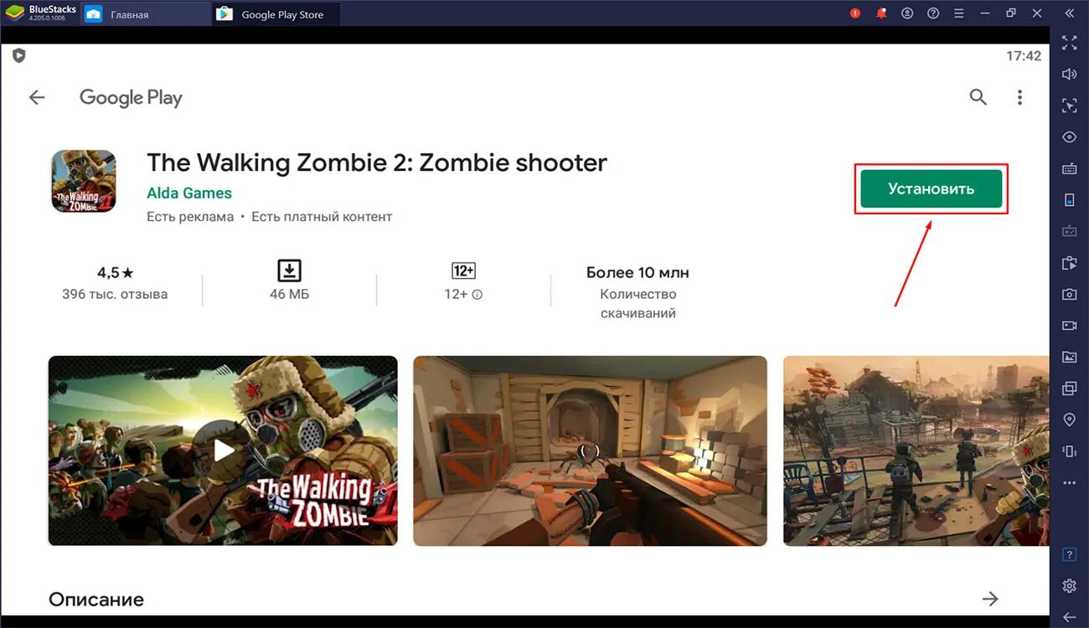
Task: Take a screenshot with the camera icon
Action: (x=1069, y=294)
